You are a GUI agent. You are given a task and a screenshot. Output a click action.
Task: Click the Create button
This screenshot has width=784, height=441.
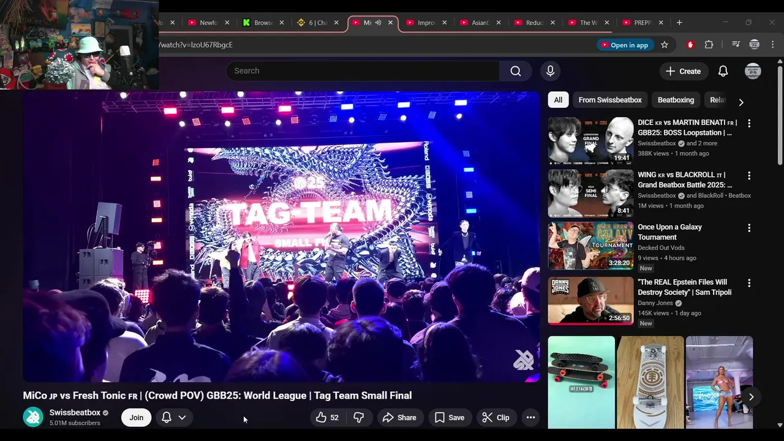[x=684, y=71]
